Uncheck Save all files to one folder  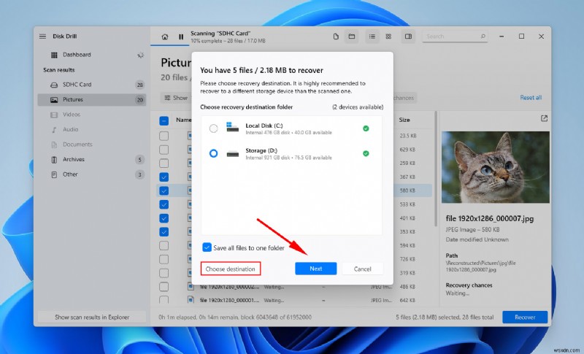(207, 247)
